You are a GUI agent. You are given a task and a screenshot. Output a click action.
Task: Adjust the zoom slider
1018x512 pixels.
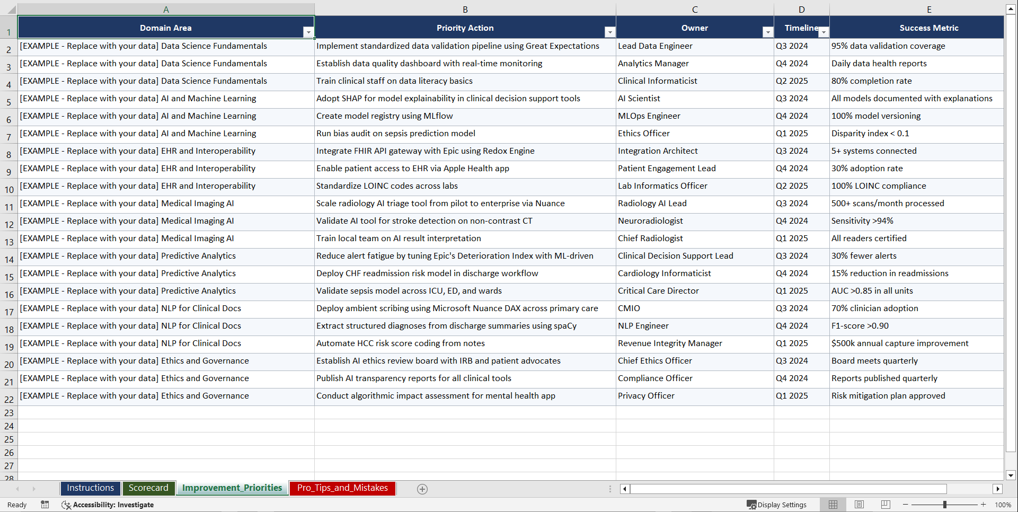[x=944, y=505]
